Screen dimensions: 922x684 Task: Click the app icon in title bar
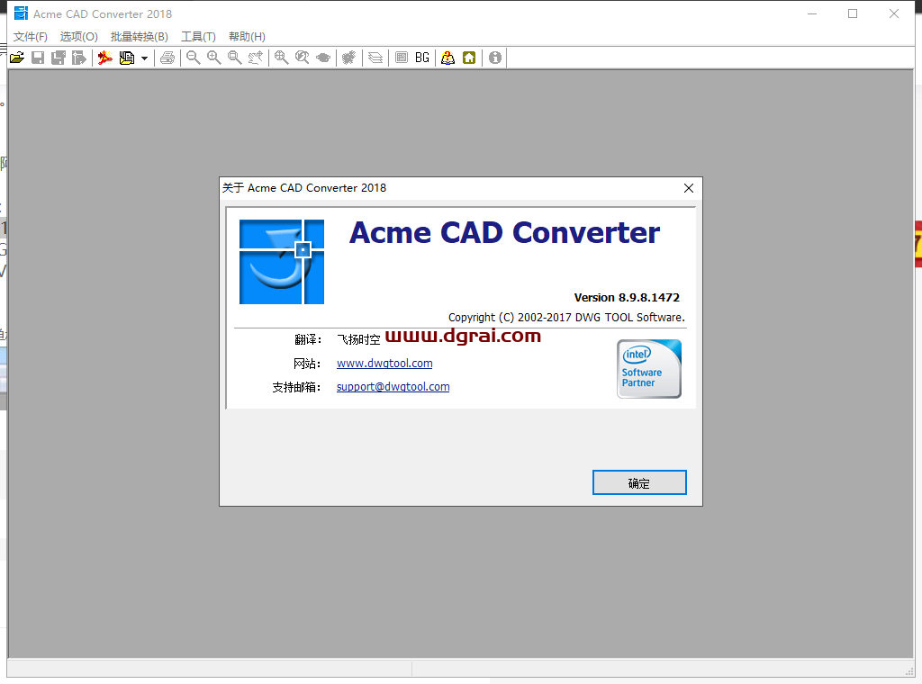click(x=22, y=13)
